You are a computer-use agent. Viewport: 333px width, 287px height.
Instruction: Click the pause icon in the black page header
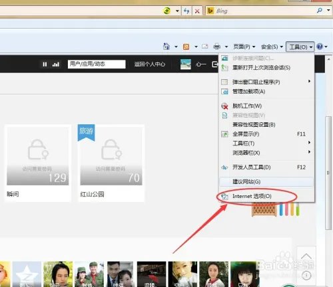pyautogui.click(x=45, y=64)
